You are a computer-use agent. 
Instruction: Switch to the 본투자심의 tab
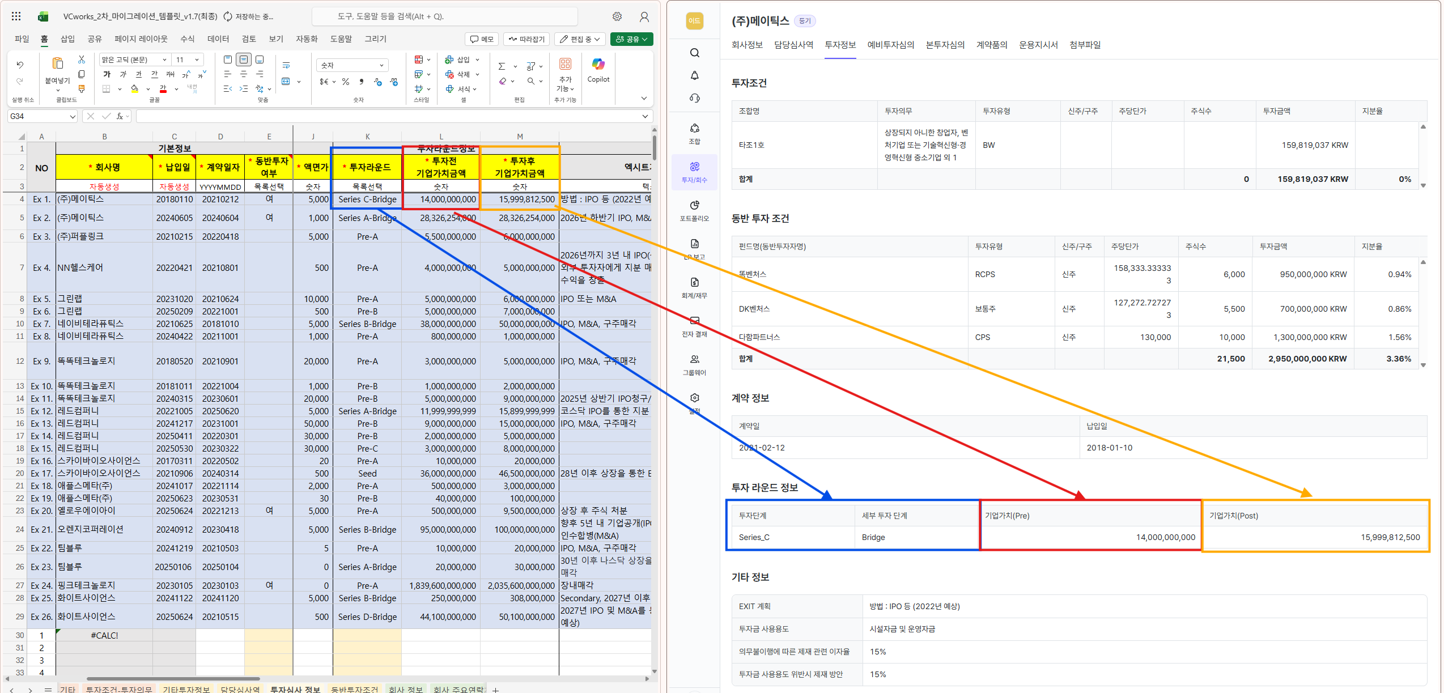945,45
